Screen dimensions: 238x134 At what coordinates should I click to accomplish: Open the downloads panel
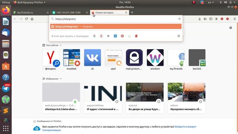pyautogui.click(x=200, y=19)
